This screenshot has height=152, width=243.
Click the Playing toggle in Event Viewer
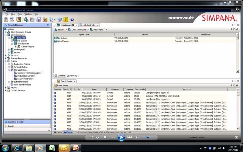coord(68,133)
